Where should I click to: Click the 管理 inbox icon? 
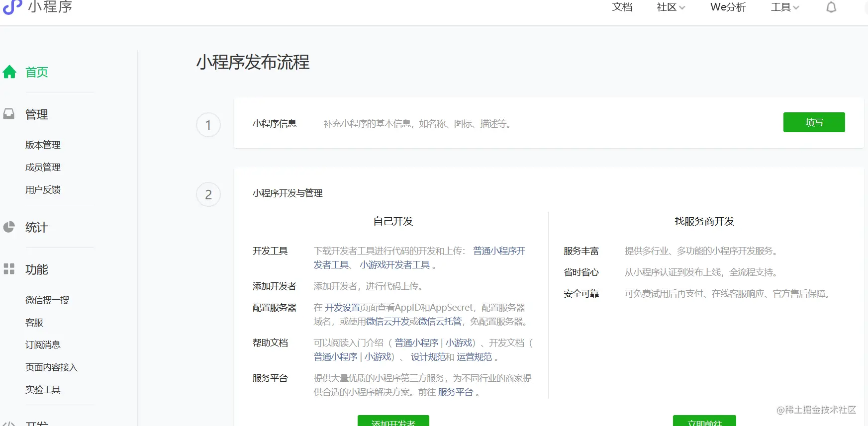[x=9, y=114]
